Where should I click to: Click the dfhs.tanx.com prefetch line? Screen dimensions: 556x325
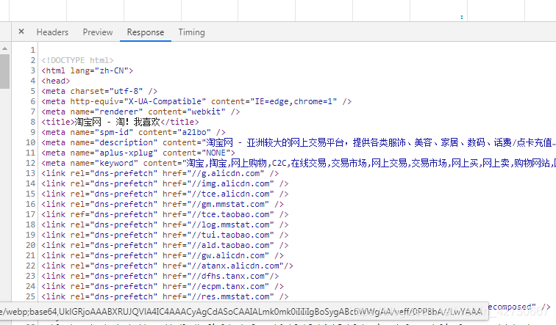(160, 276)
